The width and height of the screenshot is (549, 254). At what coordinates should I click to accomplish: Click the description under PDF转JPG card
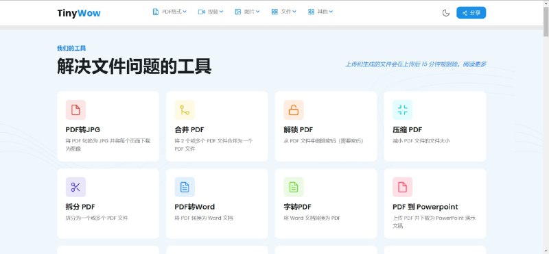click(x=108, y=144)
